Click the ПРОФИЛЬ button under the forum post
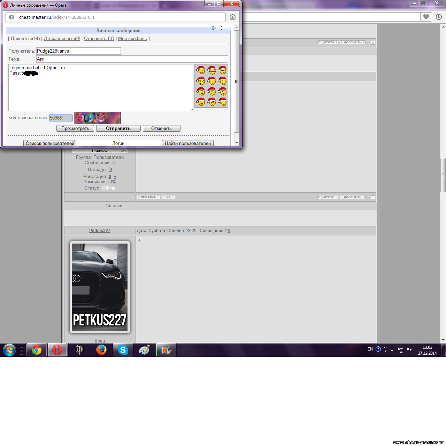Screen dimensions: 446x446 point(148,197)
